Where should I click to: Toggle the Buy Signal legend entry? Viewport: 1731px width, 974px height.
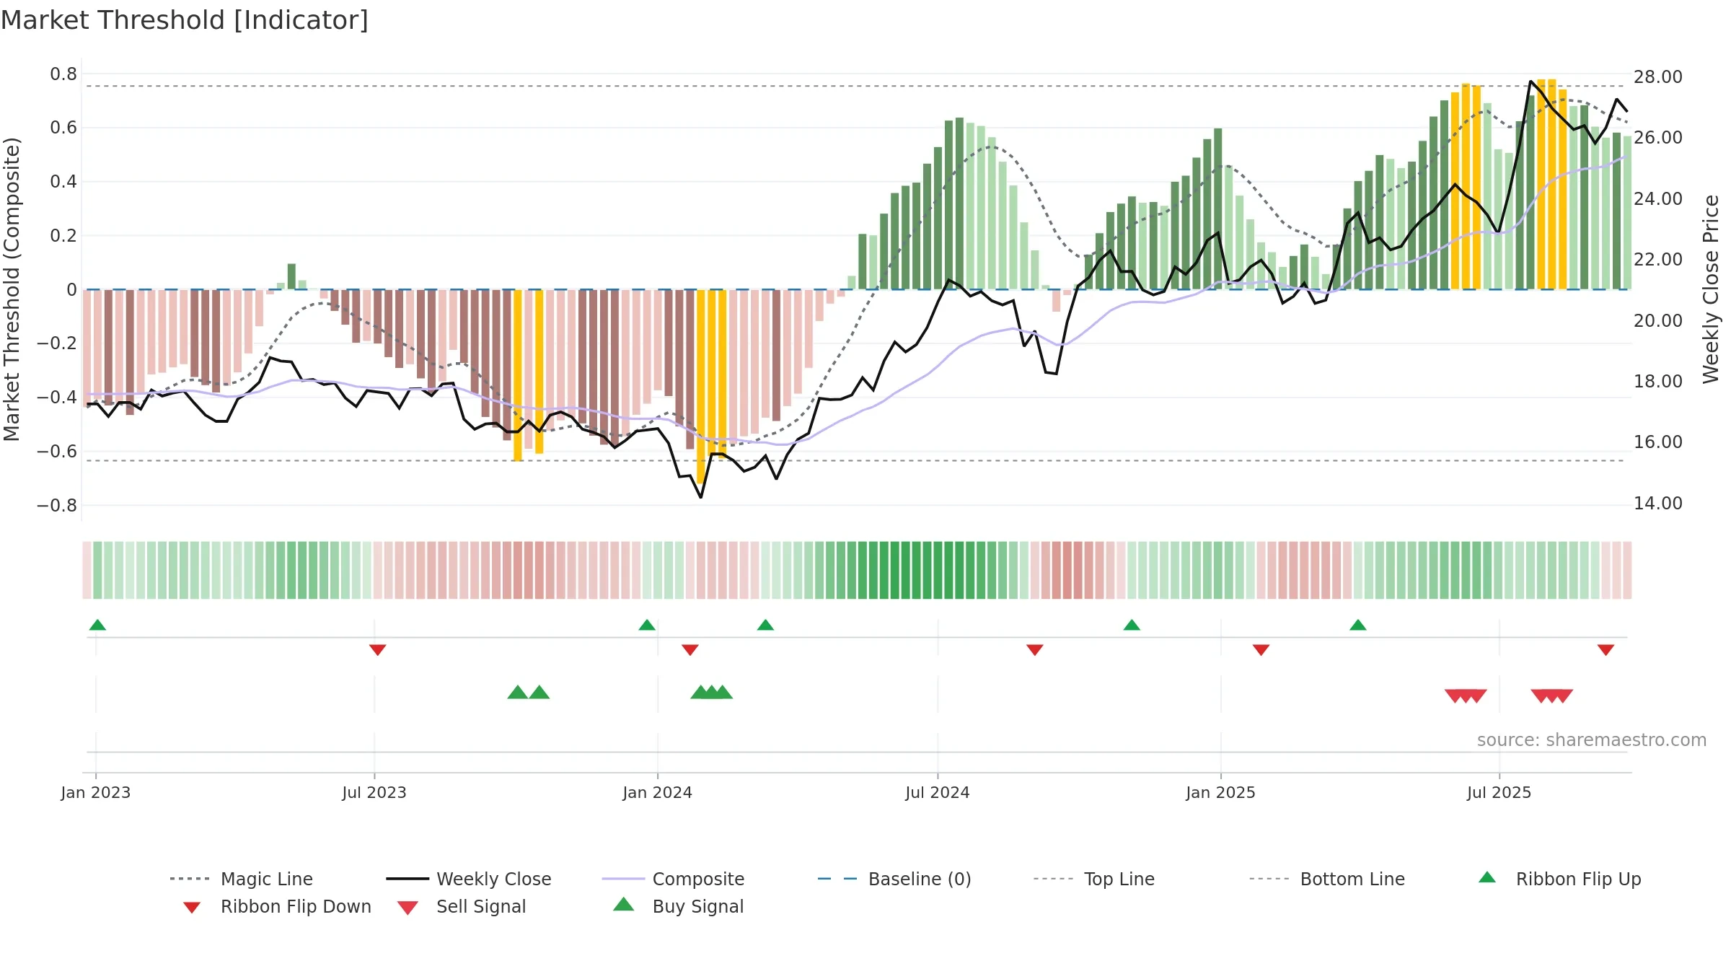tap(678, 906)
